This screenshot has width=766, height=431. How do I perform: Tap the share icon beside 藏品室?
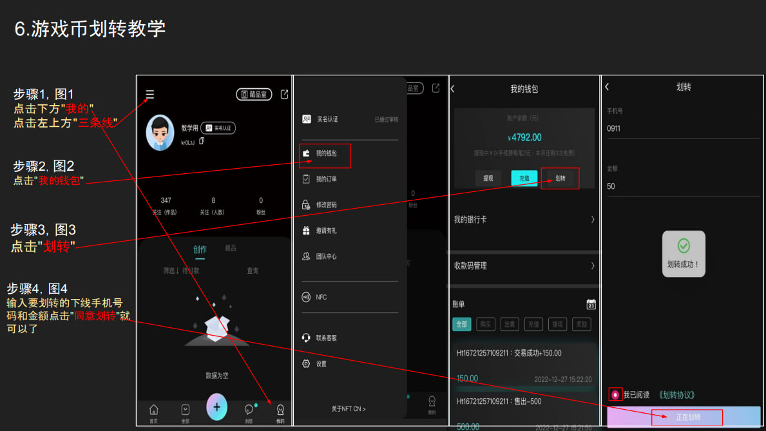point(284,94)
